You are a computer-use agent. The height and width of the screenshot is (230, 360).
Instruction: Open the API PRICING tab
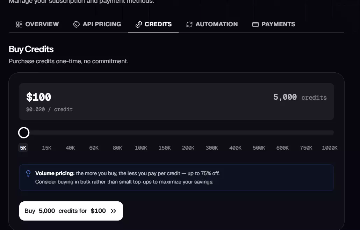[97, 24]
